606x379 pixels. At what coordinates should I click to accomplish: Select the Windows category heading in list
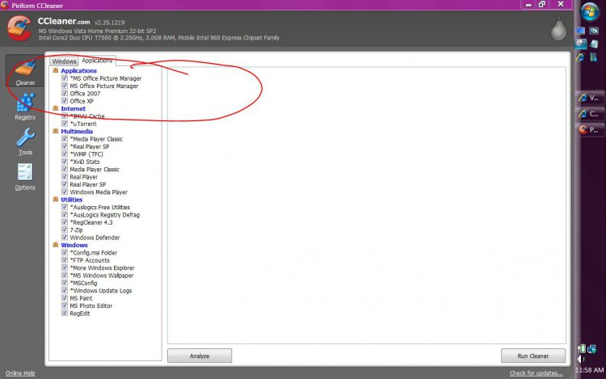(74, 245)
